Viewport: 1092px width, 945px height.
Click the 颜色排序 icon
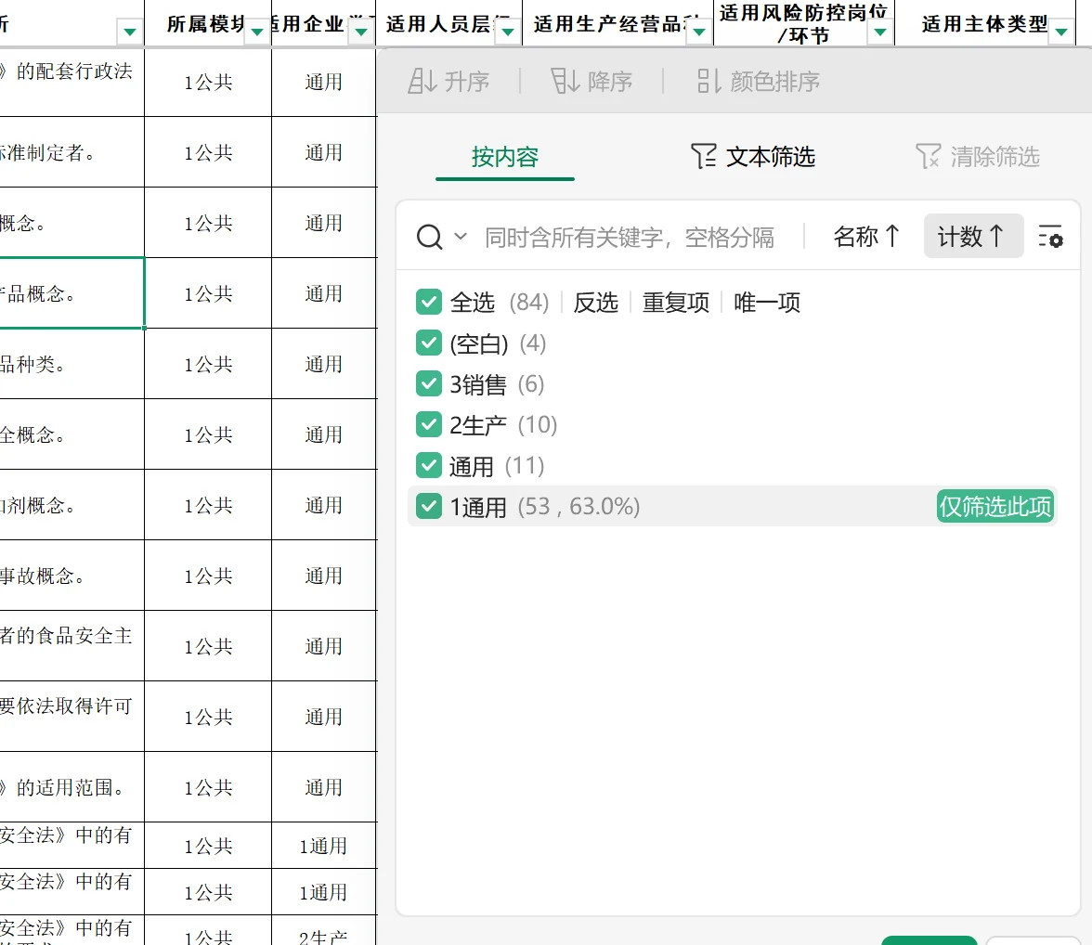pyautogui.click(x=709, y=81)
